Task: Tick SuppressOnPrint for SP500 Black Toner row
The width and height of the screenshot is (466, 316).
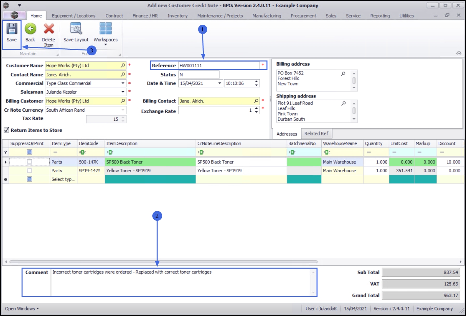Action: (x=29, y=162)
